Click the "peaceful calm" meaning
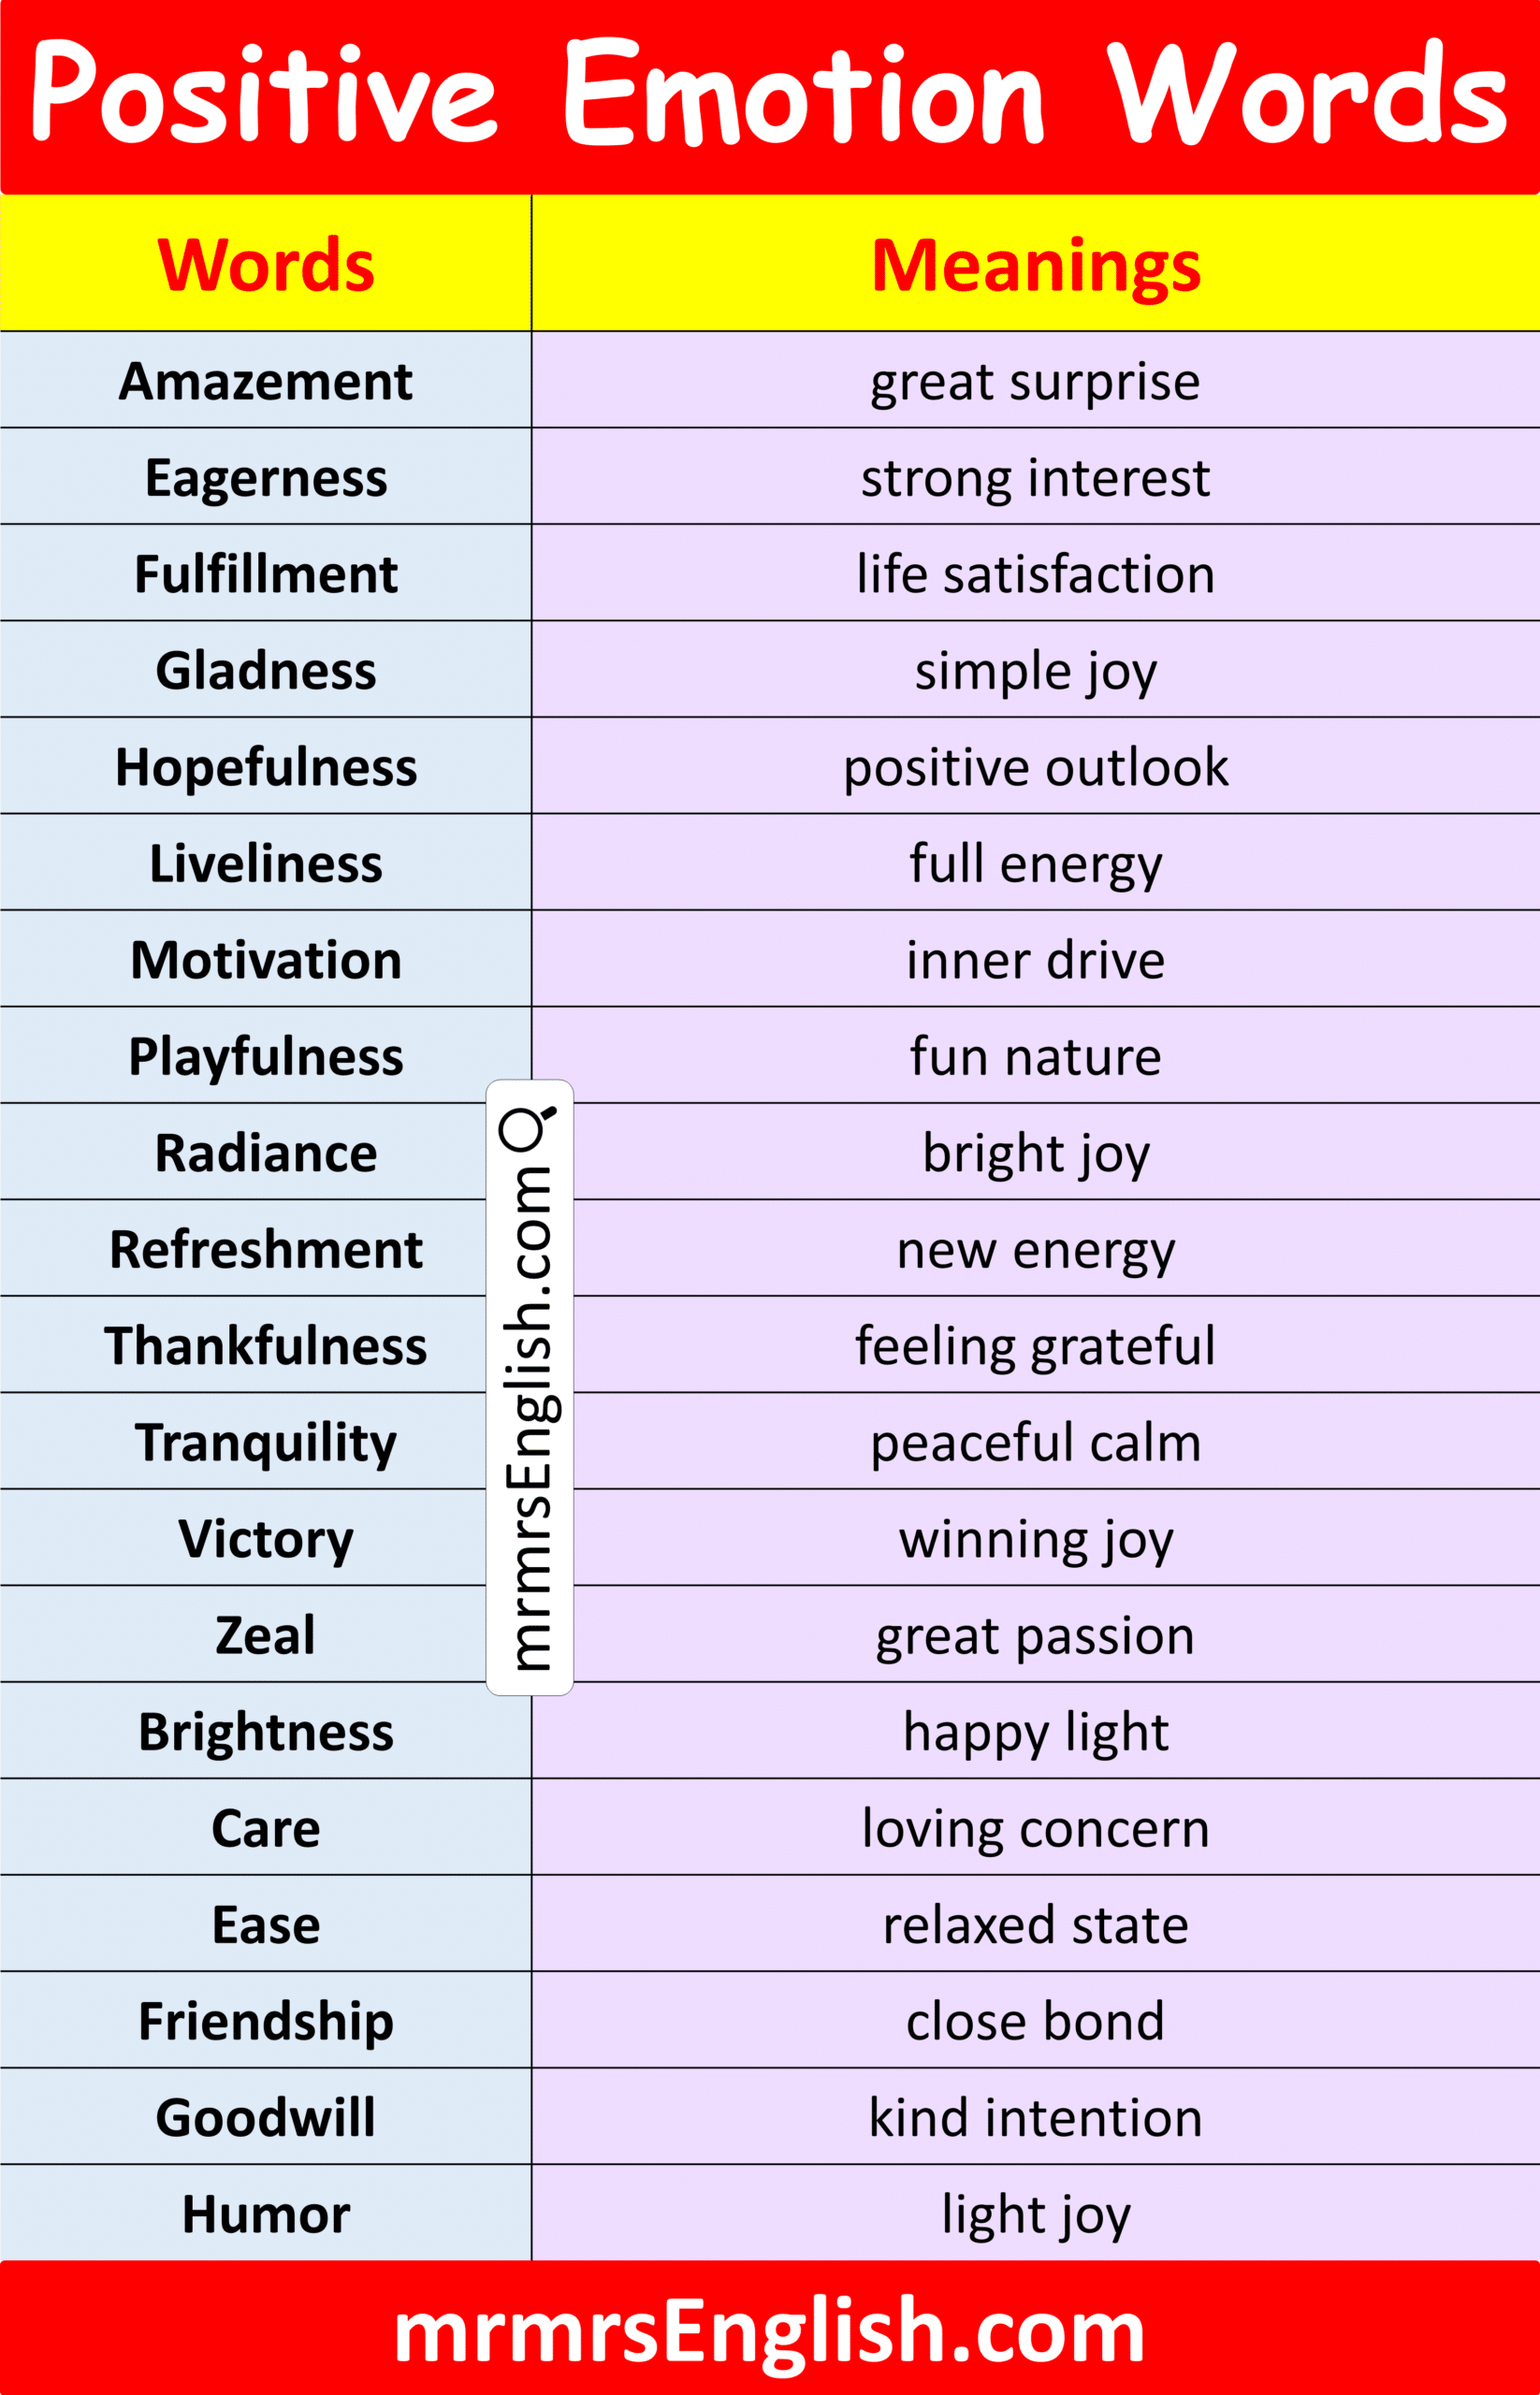This screenshot has width=1540, height=2395. (1035, 1442)
